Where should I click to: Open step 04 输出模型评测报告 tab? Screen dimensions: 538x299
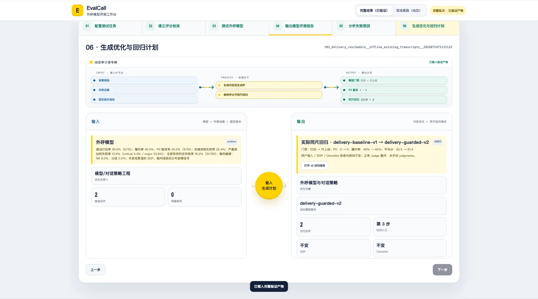point(301,28)
